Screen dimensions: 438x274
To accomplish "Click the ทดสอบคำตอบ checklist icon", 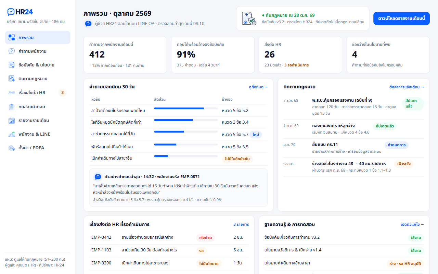I will pos(12,107).
